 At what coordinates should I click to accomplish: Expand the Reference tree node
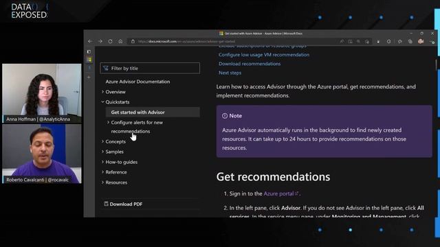click(102, 172)
